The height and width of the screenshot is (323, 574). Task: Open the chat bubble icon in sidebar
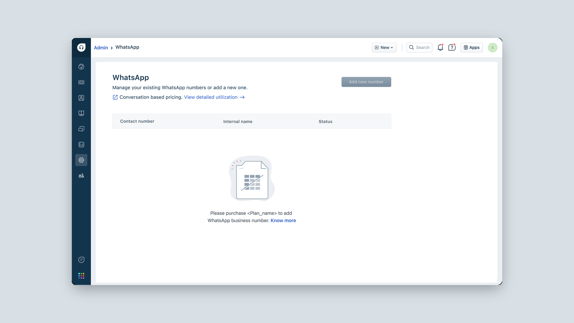pos(81,260)
